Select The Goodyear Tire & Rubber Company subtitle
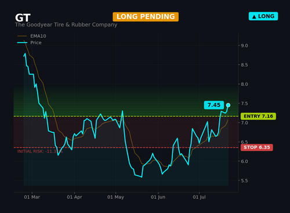This screenshot has height=213, width=290. [x=66, y=25]
